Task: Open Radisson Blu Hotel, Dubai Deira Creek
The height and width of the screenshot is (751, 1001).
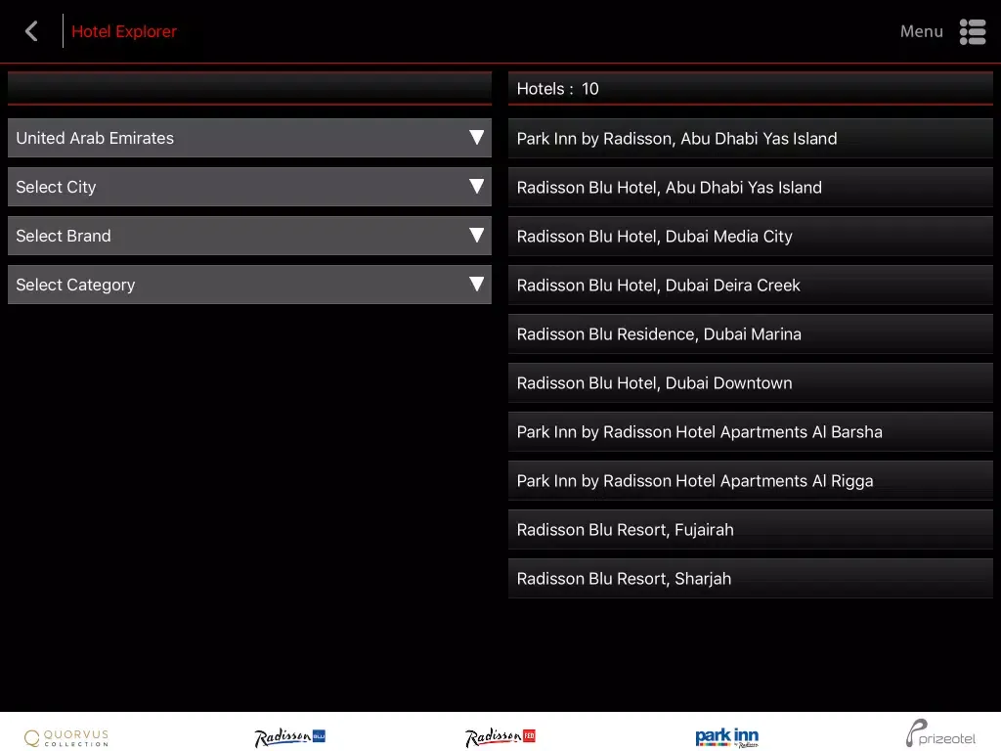Action: click(750, 285)
